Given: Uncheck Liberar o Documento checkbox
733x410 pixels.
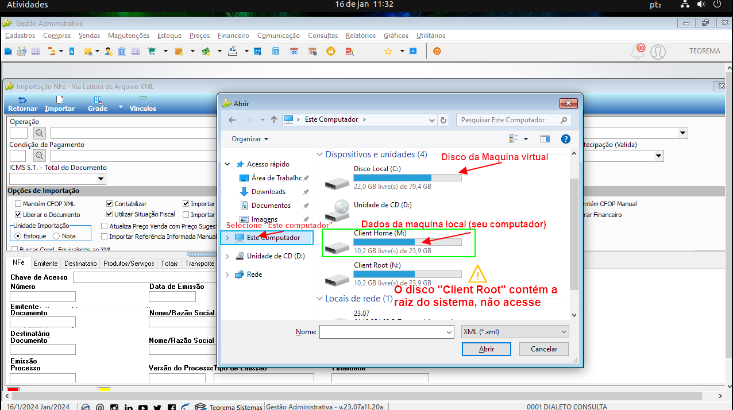Looking at the screenshot, I should pyautogui.click(x=18, y=215).
